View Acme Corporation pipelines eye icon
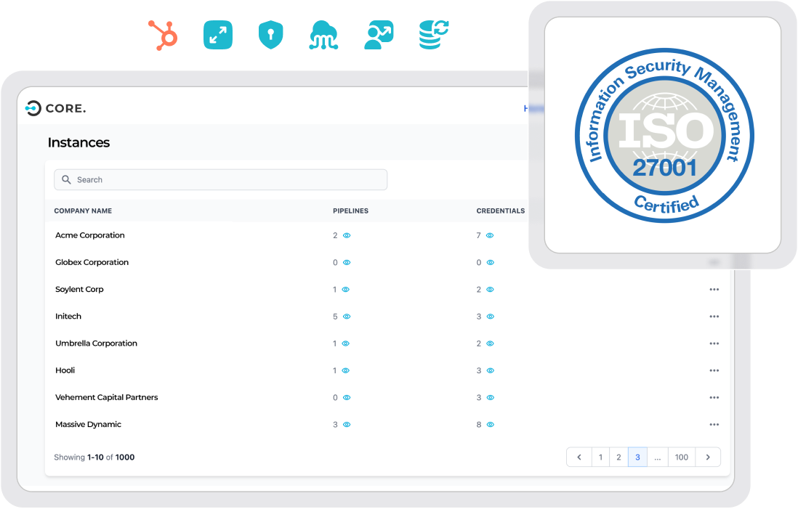This screenshot has height=509, width=798. pos(347,235)
